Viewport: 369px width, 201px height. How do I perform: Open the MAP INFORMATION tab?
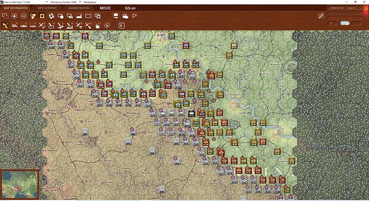(16, 8)
